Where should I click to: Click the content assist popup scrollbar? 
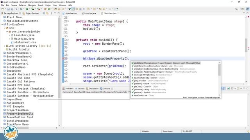(220, 70)
